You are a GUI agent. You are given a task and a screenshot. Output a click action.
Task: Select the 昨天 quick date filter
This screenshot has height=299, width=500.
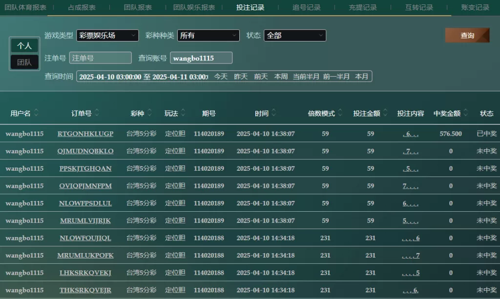(241, 77)
